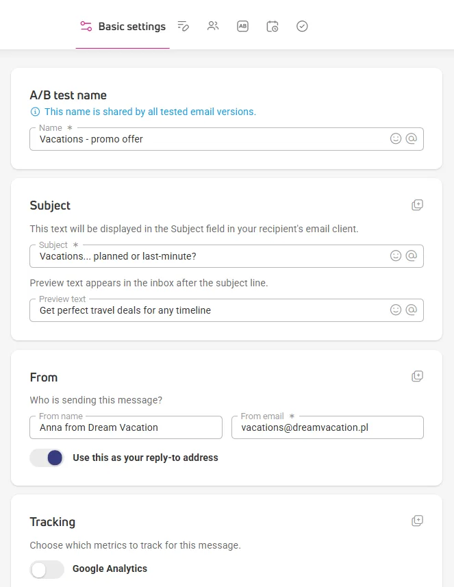Click the From name input field
The width and height of the screenshot is (454, 587).
click(x=126, y=427)
